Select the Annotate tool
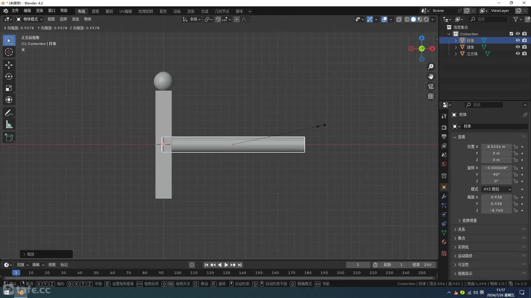Viewport: 531px width, 298px height. point(9,113)
